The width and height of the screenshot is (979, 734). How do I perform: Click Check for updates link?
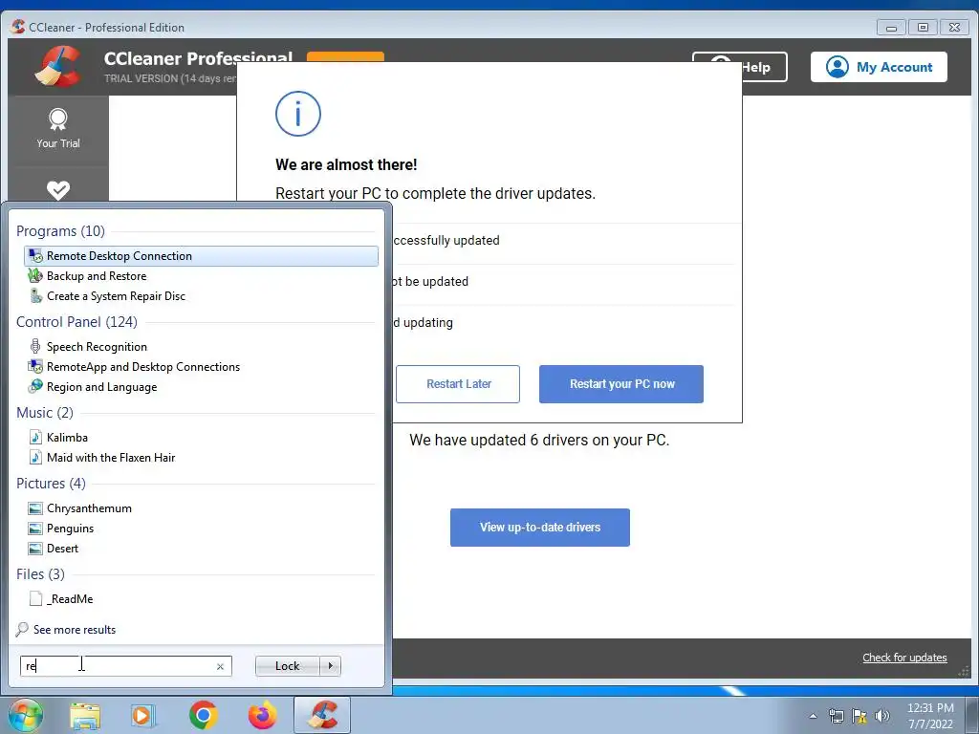pyautogui.click(x=904, y=658)
